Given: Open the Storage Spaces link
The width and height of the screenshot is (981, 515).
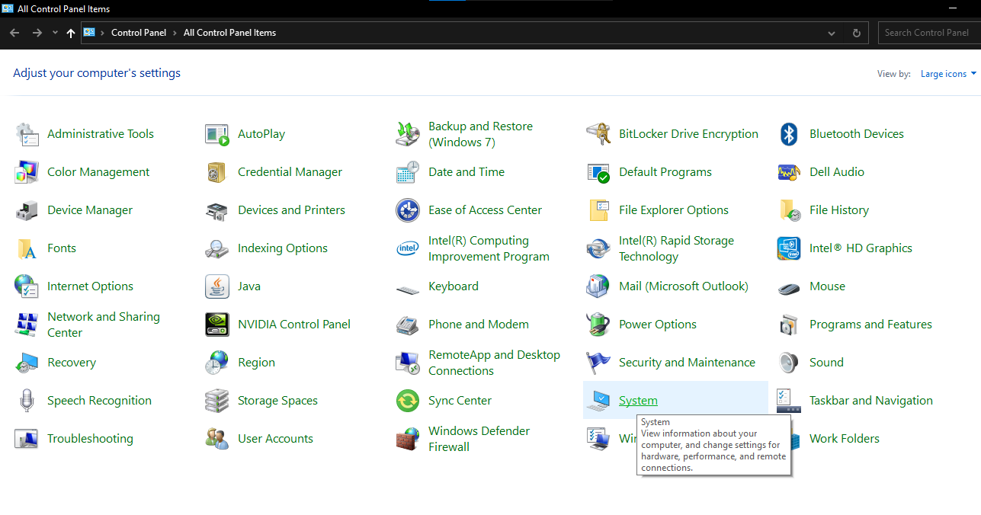Looking at the screenshot, I should [277, 401].
